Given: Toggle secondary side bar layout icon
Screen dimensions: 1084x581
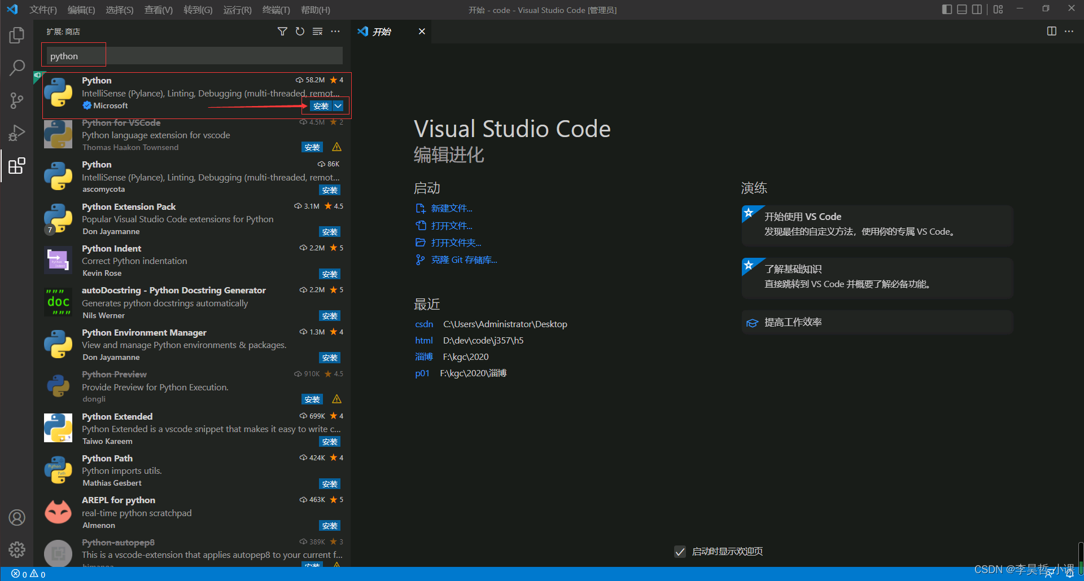Looking at the screenshot, I should pyautogui.click(x=977, y=10).
